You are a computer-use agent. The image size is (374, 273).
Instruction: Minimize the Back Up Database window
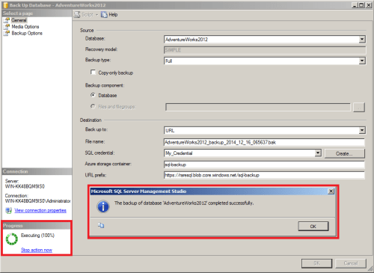point(355,5)
